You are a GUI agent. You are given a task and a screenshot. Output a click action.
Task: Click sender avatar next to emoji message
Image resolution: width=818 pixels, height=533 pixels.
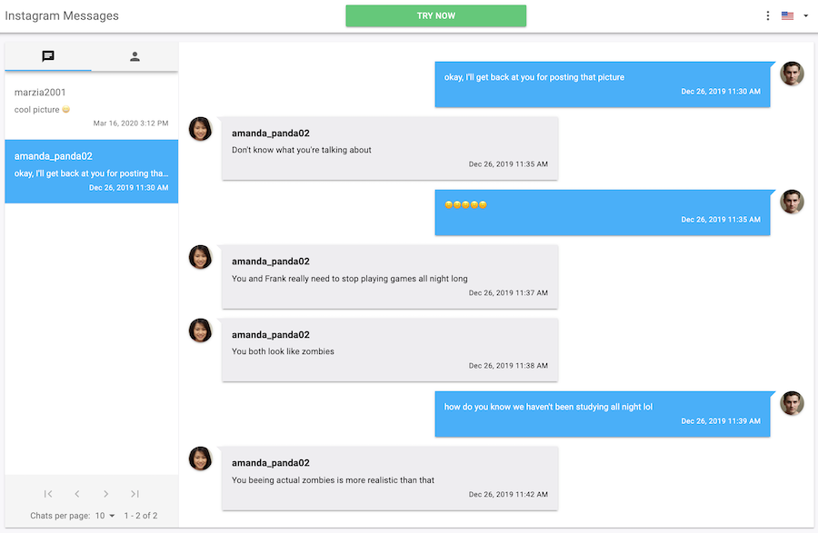[x=792, y=202]
